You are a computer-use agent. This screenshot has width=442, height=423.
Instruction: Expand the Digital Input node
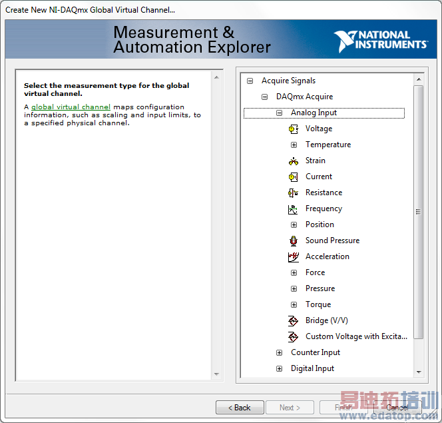279,368
